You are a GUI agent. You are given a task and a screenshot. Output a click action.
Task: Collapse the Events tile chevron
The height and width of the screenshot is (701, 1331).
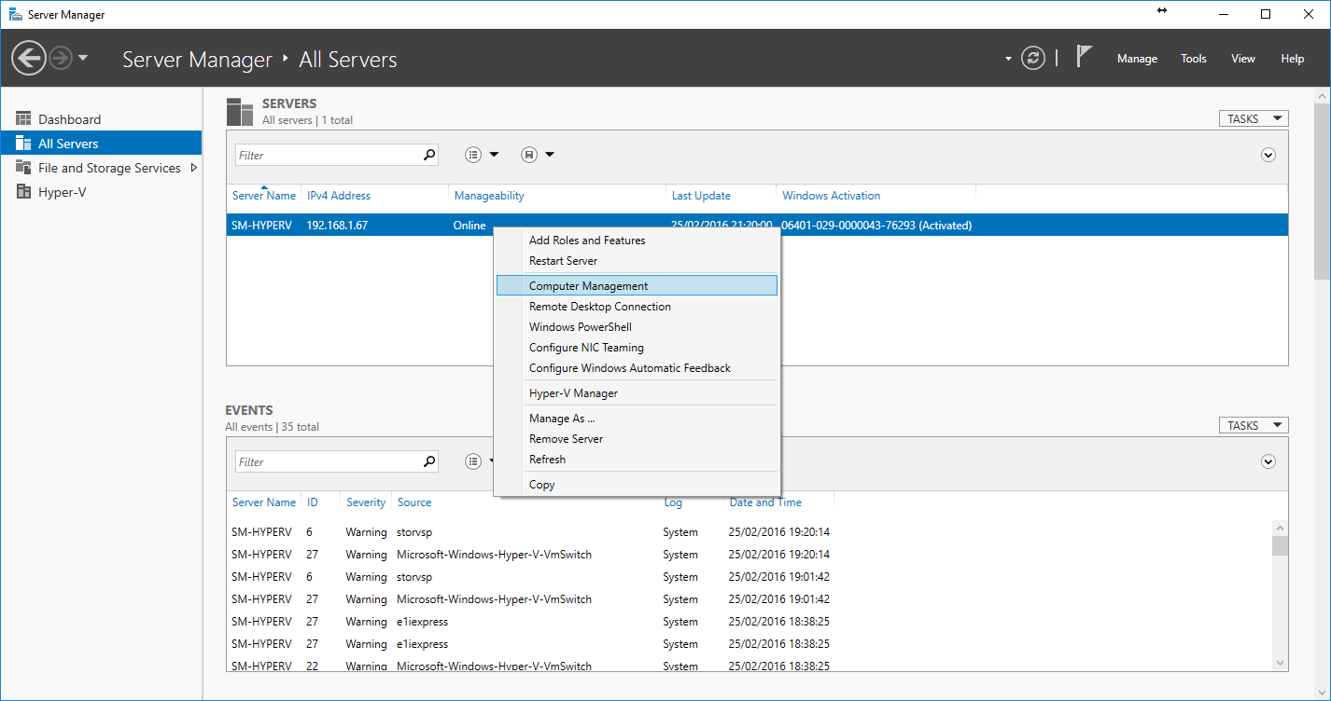pyautogui.click(x=1268, y=461)
